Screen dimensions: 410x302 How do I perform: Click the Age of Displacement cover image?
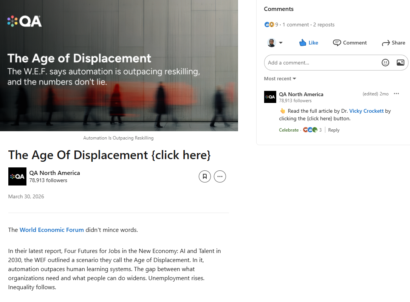pos(119,66)
